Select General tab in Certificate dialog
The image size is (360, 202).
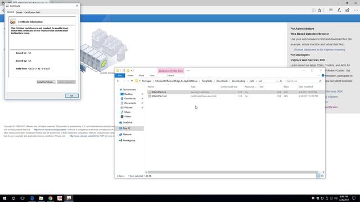[x=10, y=12]
